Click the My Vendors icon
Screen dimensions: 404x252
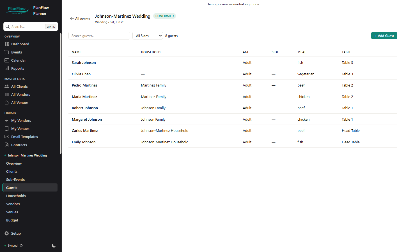point(7,121)
